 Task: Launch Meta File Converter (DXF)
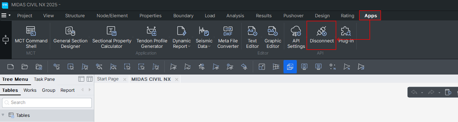[228, 37]
